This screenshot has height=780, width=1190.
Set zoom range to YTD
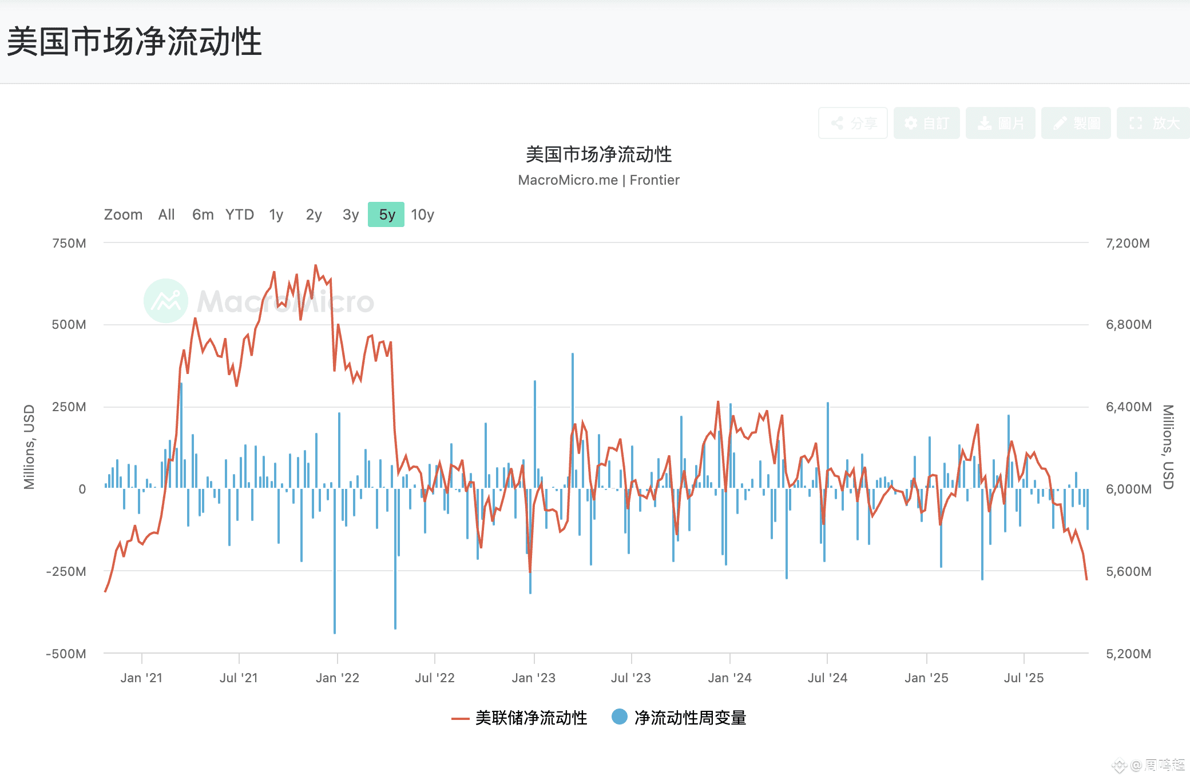pos(239,214)
